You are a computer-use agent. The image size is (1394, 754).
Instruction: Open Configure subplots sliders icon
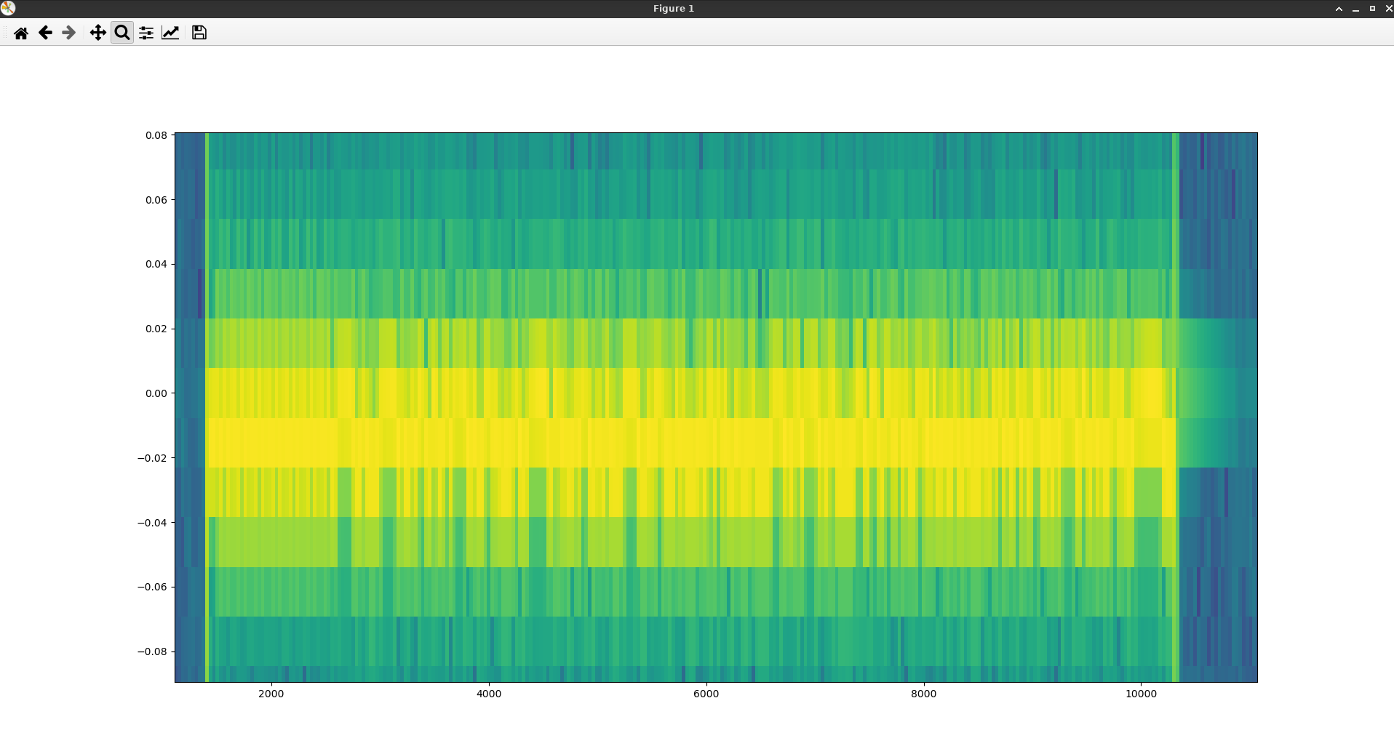point(146,33)
